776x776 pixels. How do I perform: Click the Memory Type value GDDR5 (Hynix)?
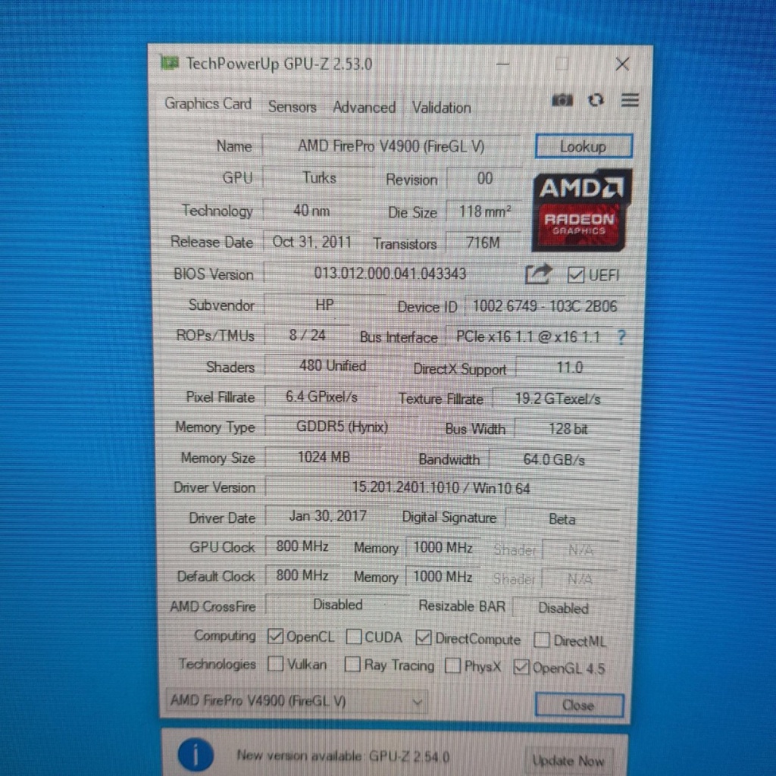tap(342, 427)
